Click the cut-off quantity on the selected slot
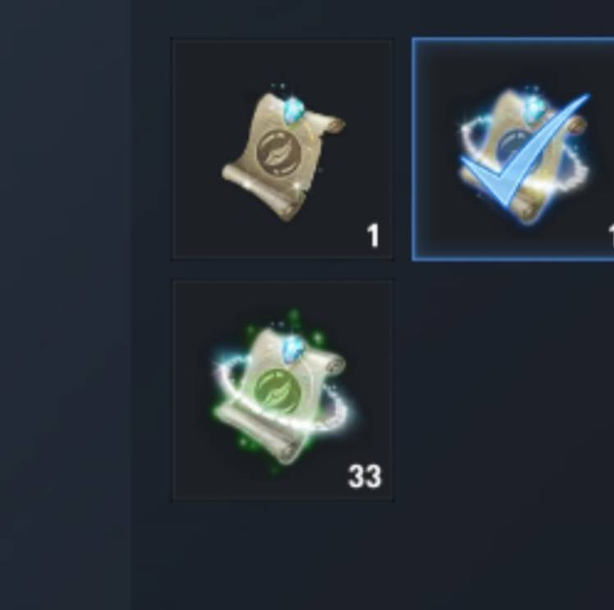The image size is (614, 610). (611, 236)
